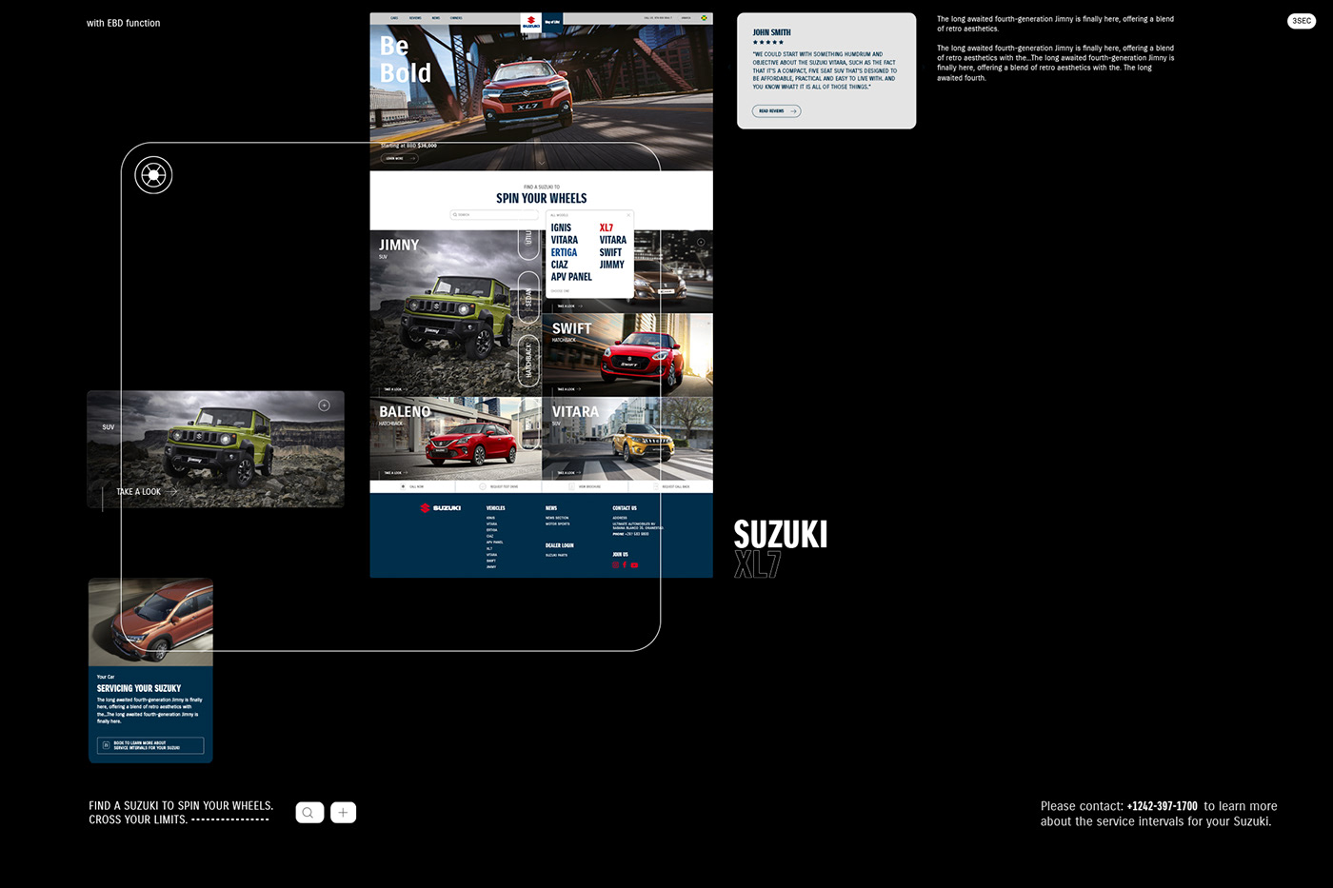Select the Hatchback vertical pill filter

point(529,361)
